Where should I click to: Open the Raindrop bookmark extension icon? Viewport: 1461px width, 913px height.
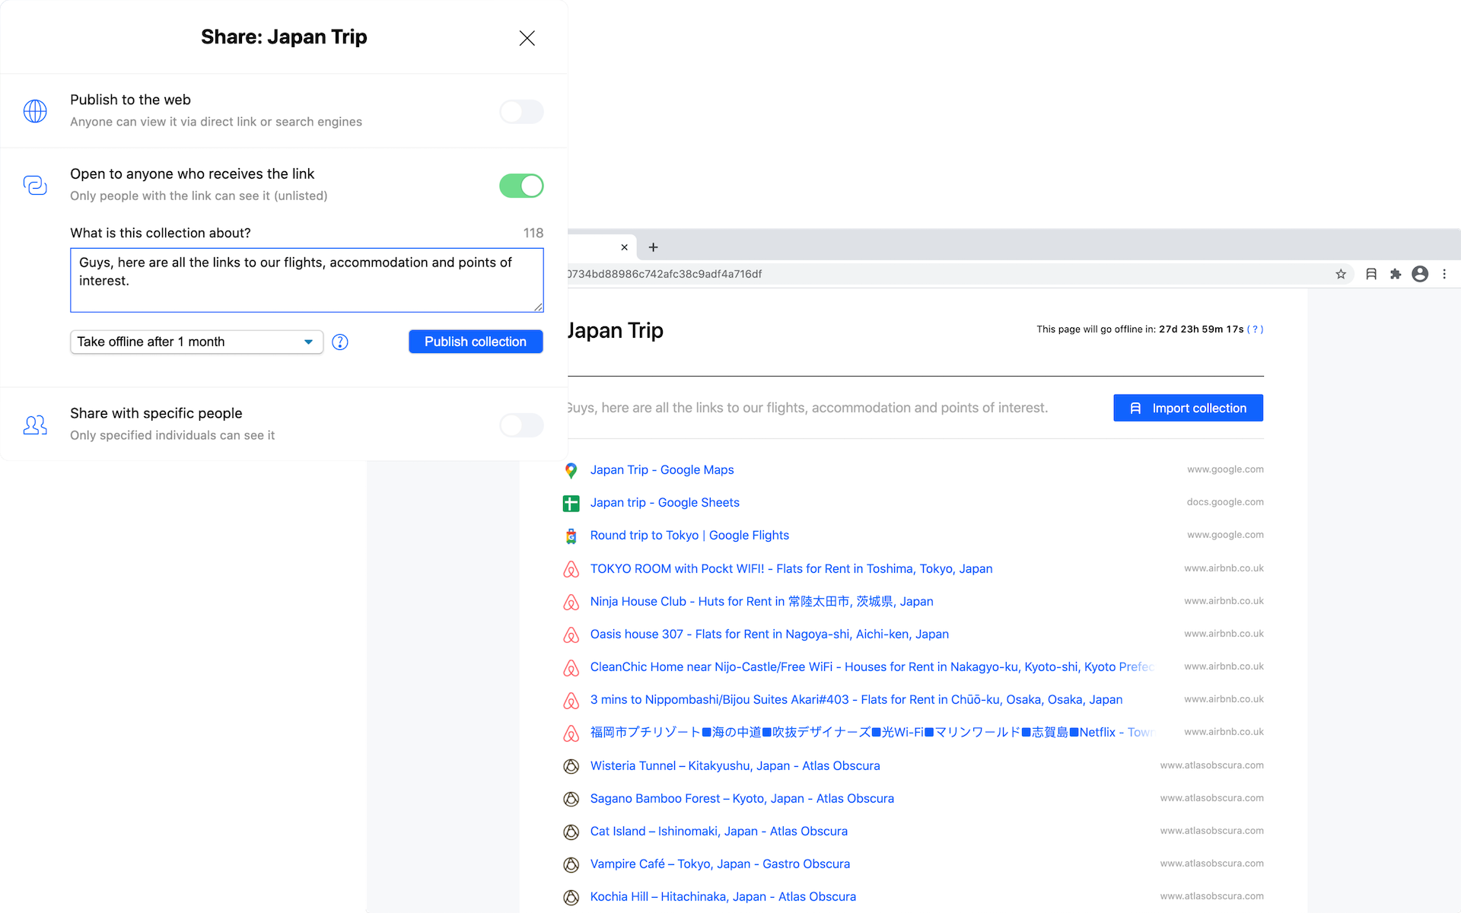point(1371,274)
